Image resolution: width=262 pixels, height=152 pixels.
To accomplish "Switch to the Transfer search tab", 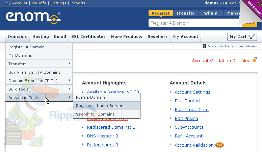I will [186, 13].
